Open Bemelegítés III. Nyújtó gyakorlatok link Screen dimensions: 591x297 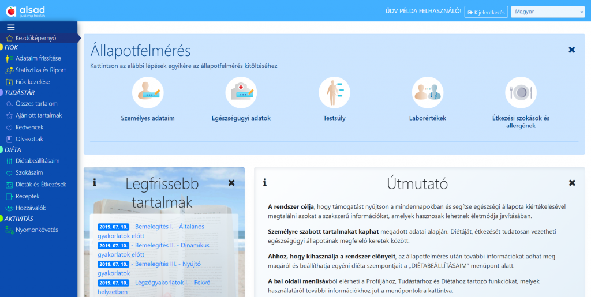click(x=149, y=268)
